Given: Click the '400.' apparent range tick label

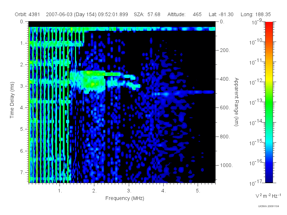Looking at the screenshot, I should (225, 79).
